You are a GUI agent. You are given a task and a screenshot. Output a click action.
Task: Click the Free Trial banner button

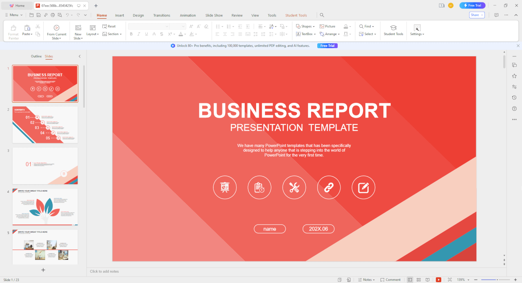click(x=327, y=46)
